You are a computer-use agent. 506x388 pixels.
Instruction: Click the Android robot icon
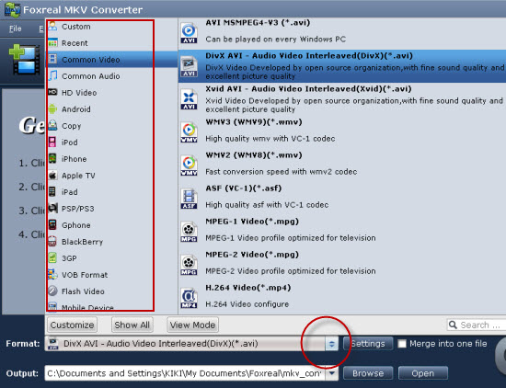(x=52, y=109)
